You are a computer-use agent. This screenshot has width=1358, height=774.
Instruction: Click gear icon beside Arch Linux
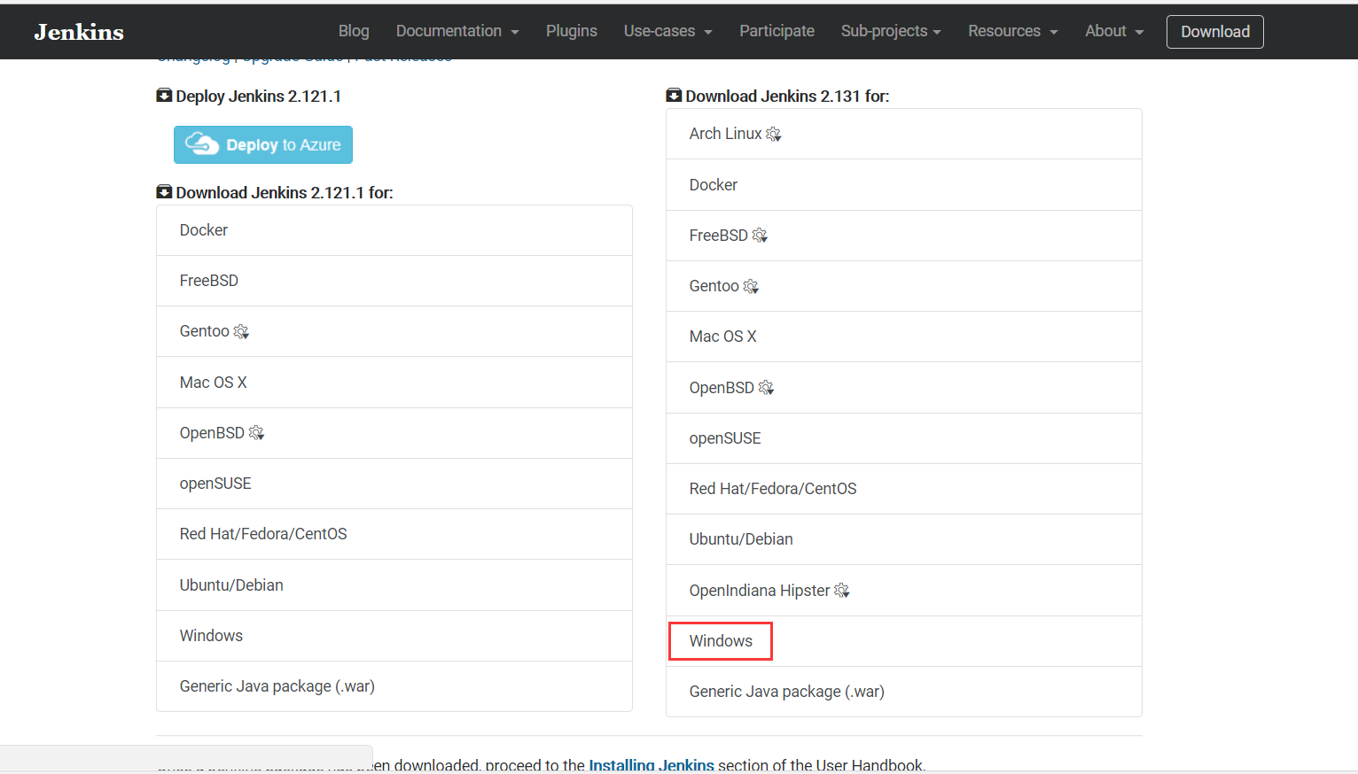773,134
